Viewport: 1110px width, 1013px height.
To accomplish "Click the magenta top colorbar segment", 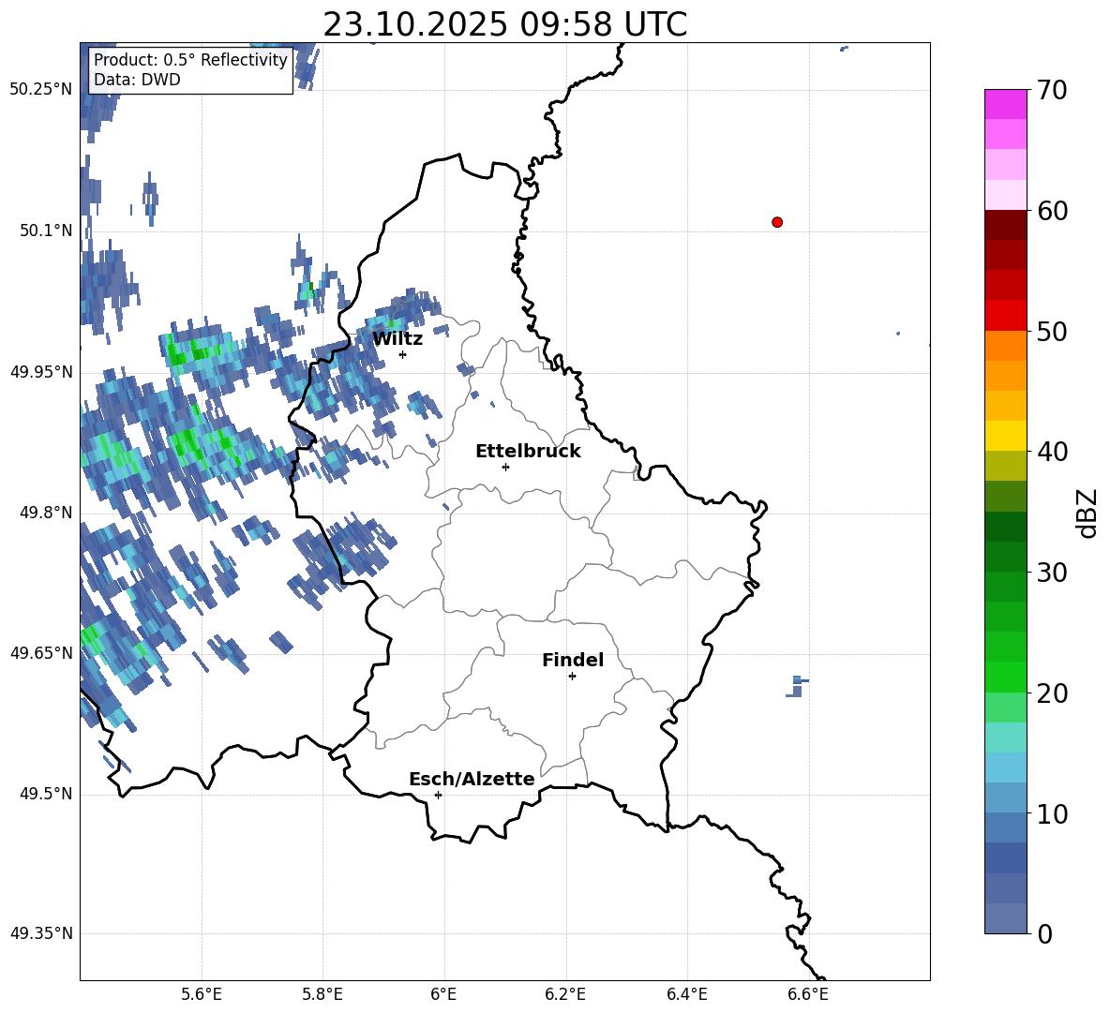I will point(1005,104).
